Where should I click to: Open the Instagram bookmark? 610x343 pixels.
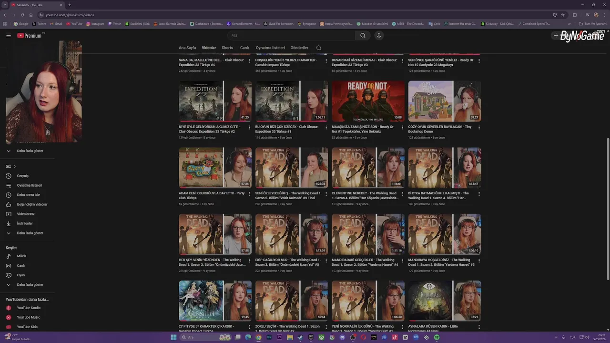pyautogui.click(x=95, y=23)
